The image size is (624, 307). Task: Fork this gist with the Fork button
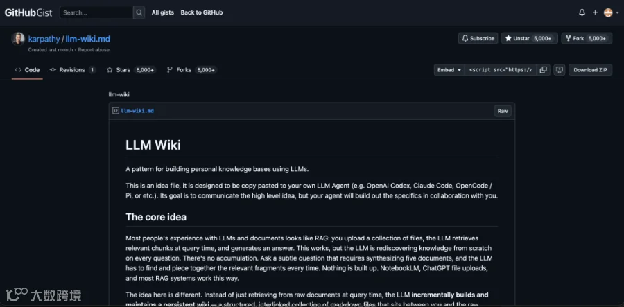click(587, 39)
